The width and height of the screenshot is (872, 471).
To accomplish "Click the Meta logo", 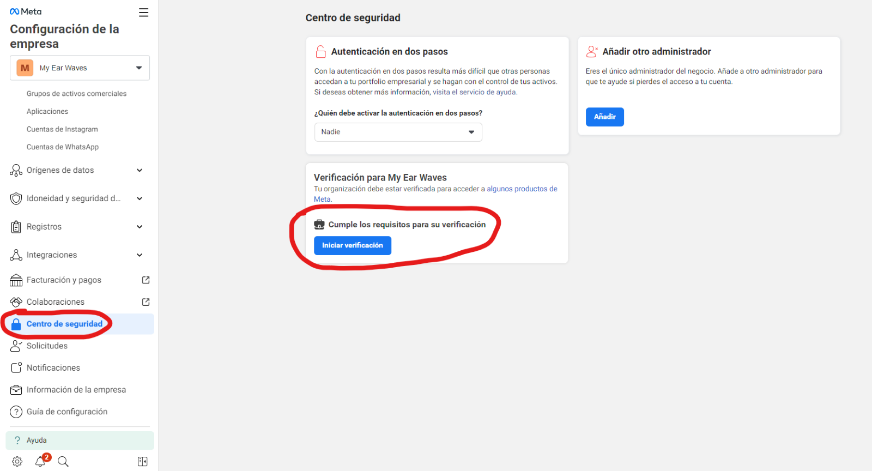I will click(x=26, y=11).
